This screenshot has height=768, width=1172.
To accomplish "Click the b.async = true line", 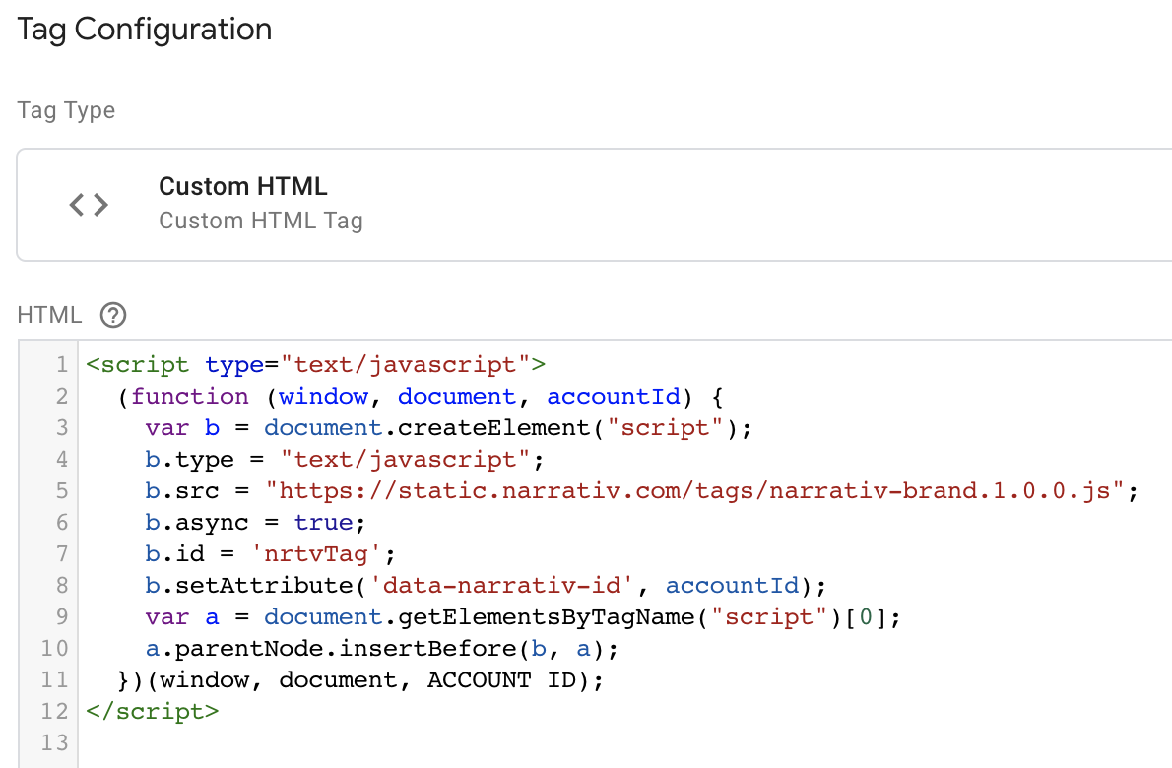I will [256, 522].
